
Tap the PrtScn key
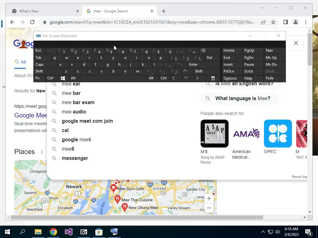point(232,71)
